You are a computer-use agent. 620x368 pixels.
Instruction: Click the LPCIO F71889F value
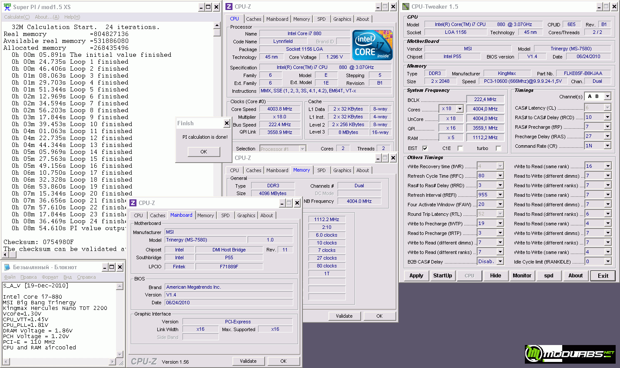tap(229, 267)
